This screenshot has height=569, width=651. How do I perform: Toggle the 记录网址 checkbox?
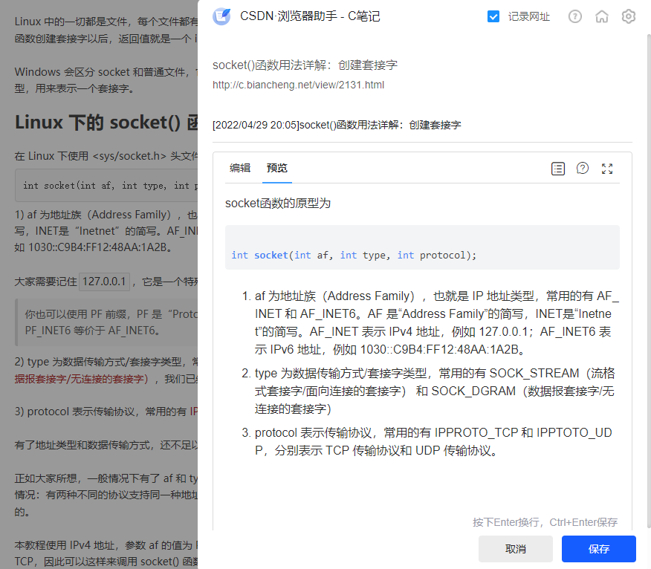(493, 16)
